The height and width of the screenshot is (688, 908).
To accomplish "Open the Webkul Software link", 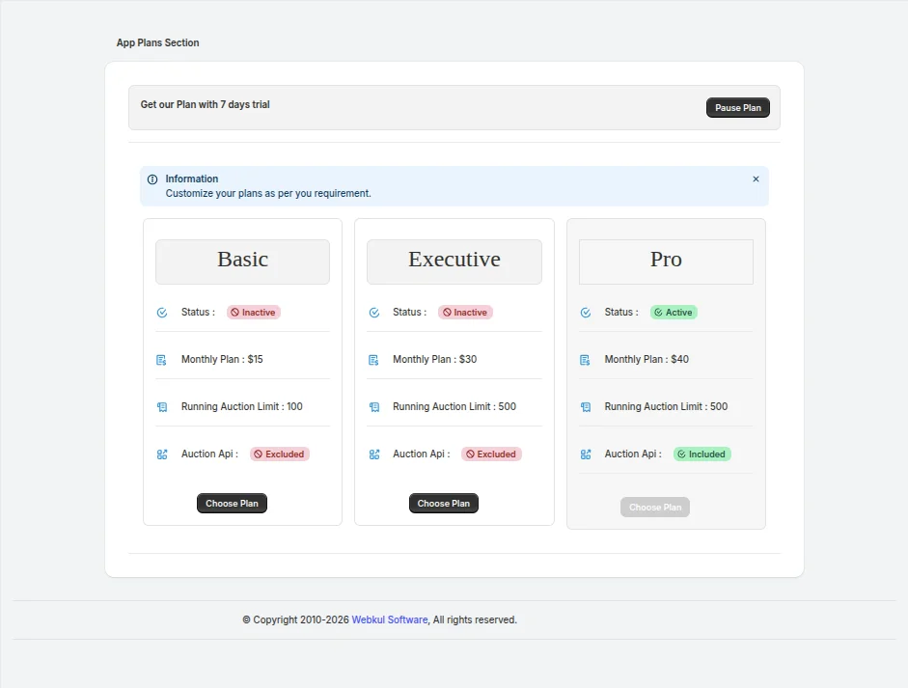I will (390, 619).
